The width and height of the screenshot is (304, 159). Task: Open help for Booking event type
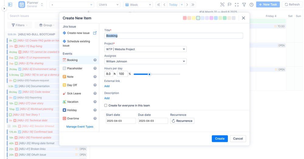(95, 60)
